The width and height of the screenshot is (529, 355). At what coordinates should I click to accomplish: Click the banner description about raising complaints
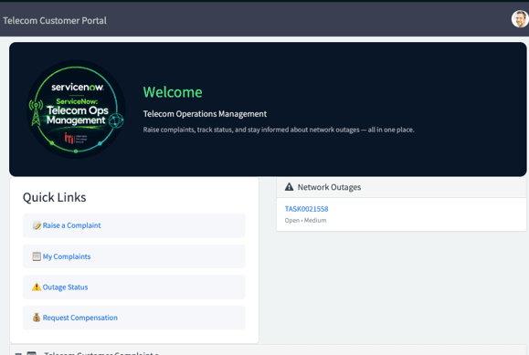coord(279,130)
